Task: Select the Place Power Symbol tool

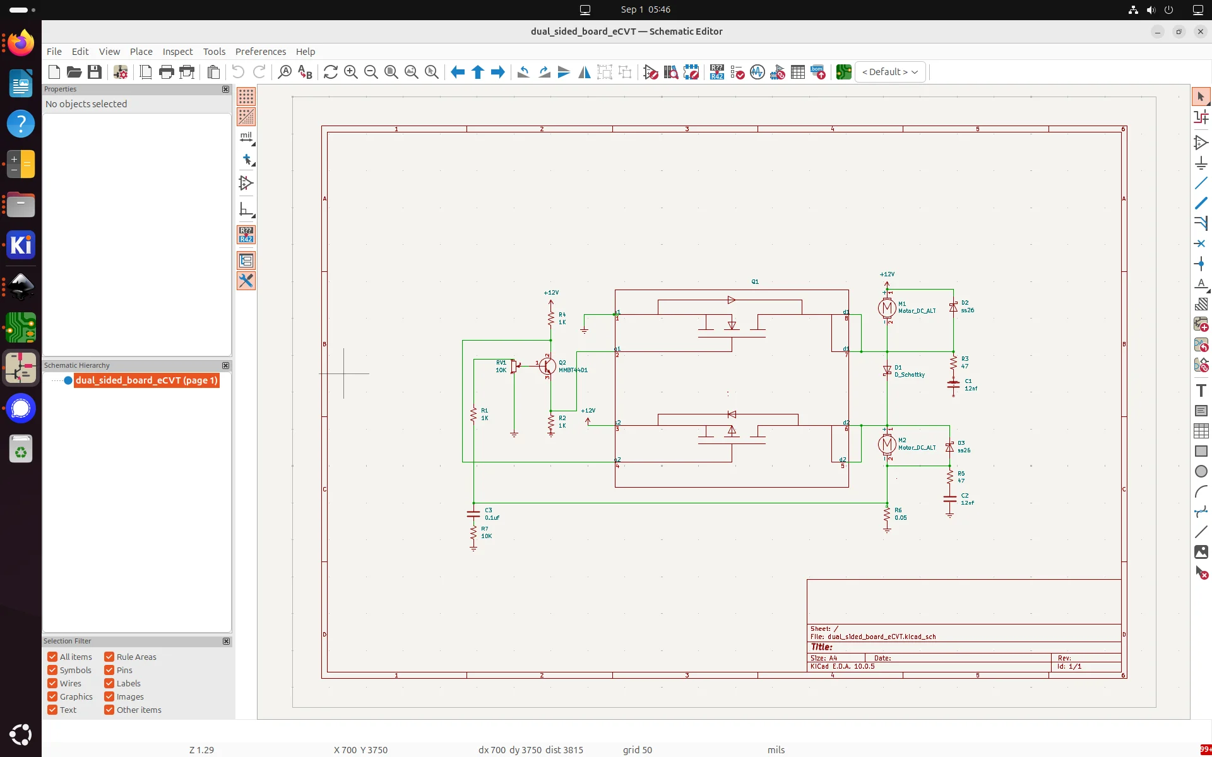Action: pyautogui.click(x=1201, y=163)
